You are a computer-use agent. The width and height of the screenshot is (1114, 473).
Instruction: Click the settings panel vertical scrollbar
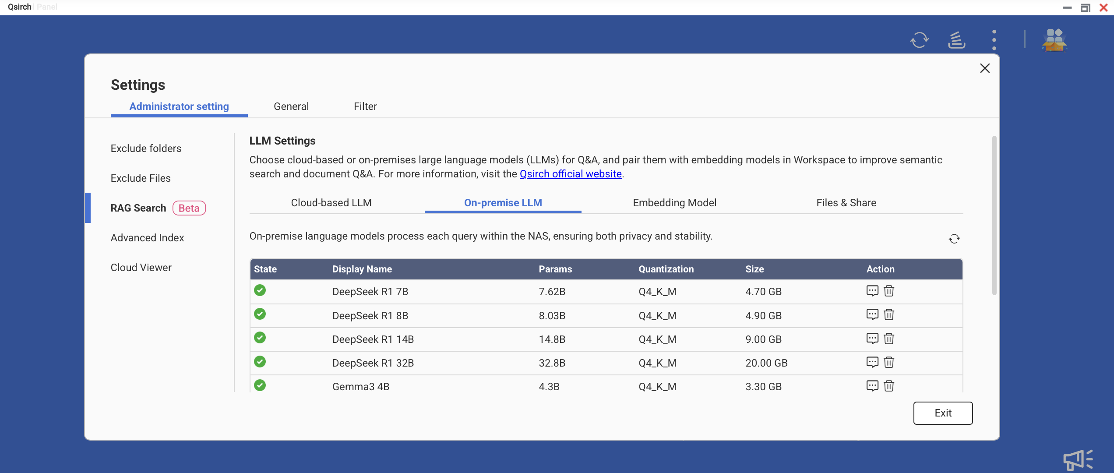tap(994, 215)
